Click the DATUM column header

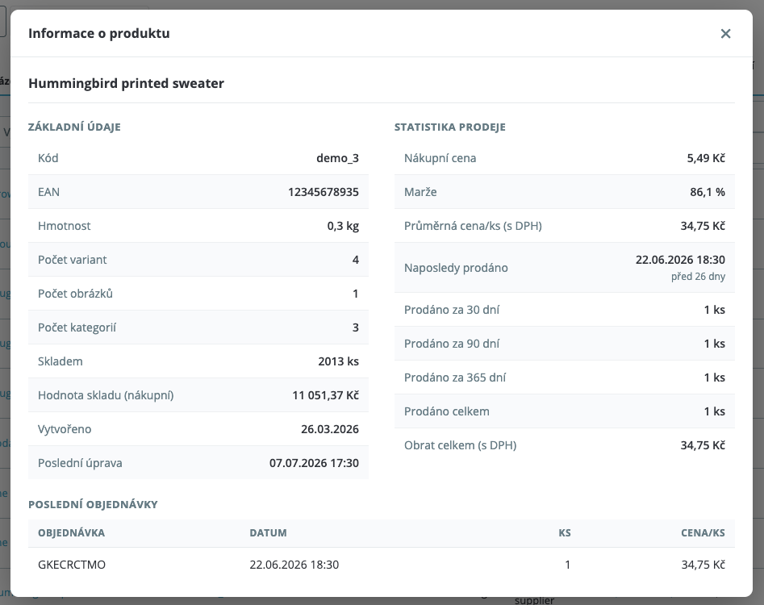point(268,533)
